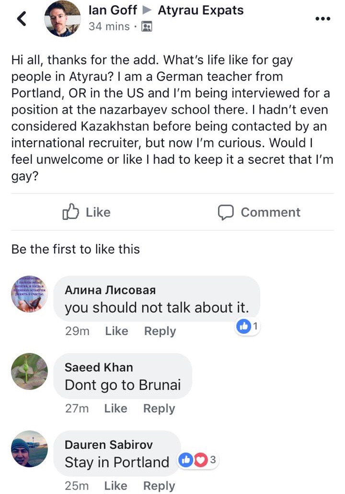Reply to Алина Лисовая's comment
The width and height of the screenshot is (345, 494).
(x=160, y=331)
